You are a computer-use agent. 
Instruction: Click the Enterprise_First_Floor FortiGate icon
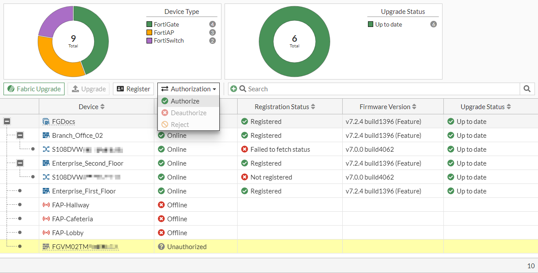46,191
